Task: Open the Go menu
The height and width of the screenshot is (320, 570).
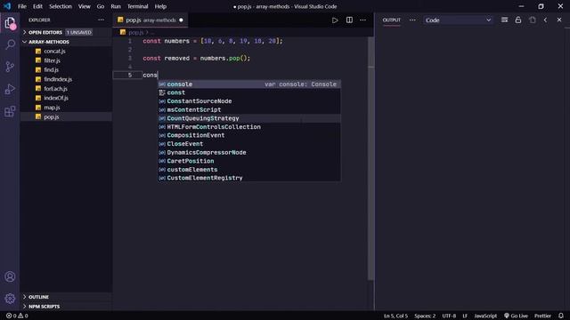Action: click(101, 6)
